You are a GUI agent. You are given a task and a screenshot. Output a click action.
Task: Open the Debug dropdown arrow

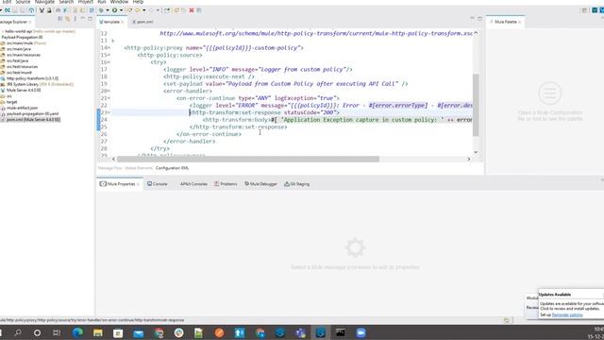(108, 10)
